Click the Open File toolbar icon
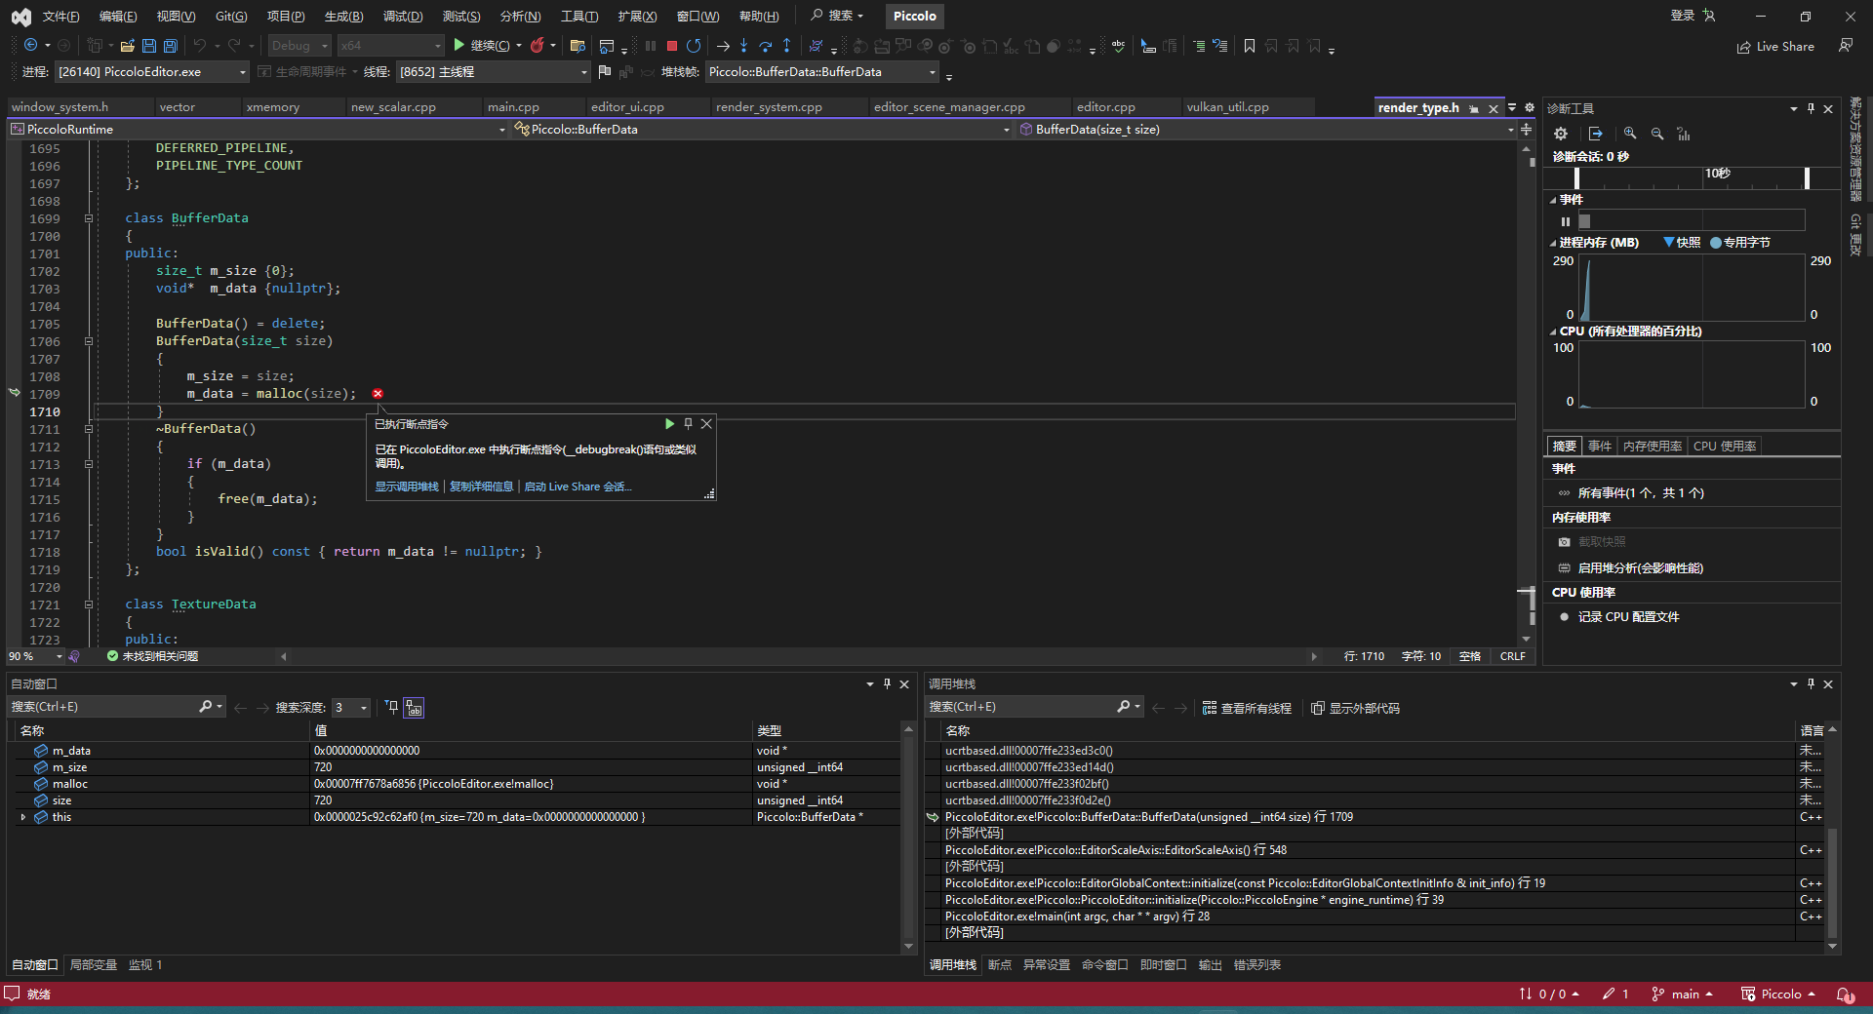1873x1014 pixels. tap(127, 46)
